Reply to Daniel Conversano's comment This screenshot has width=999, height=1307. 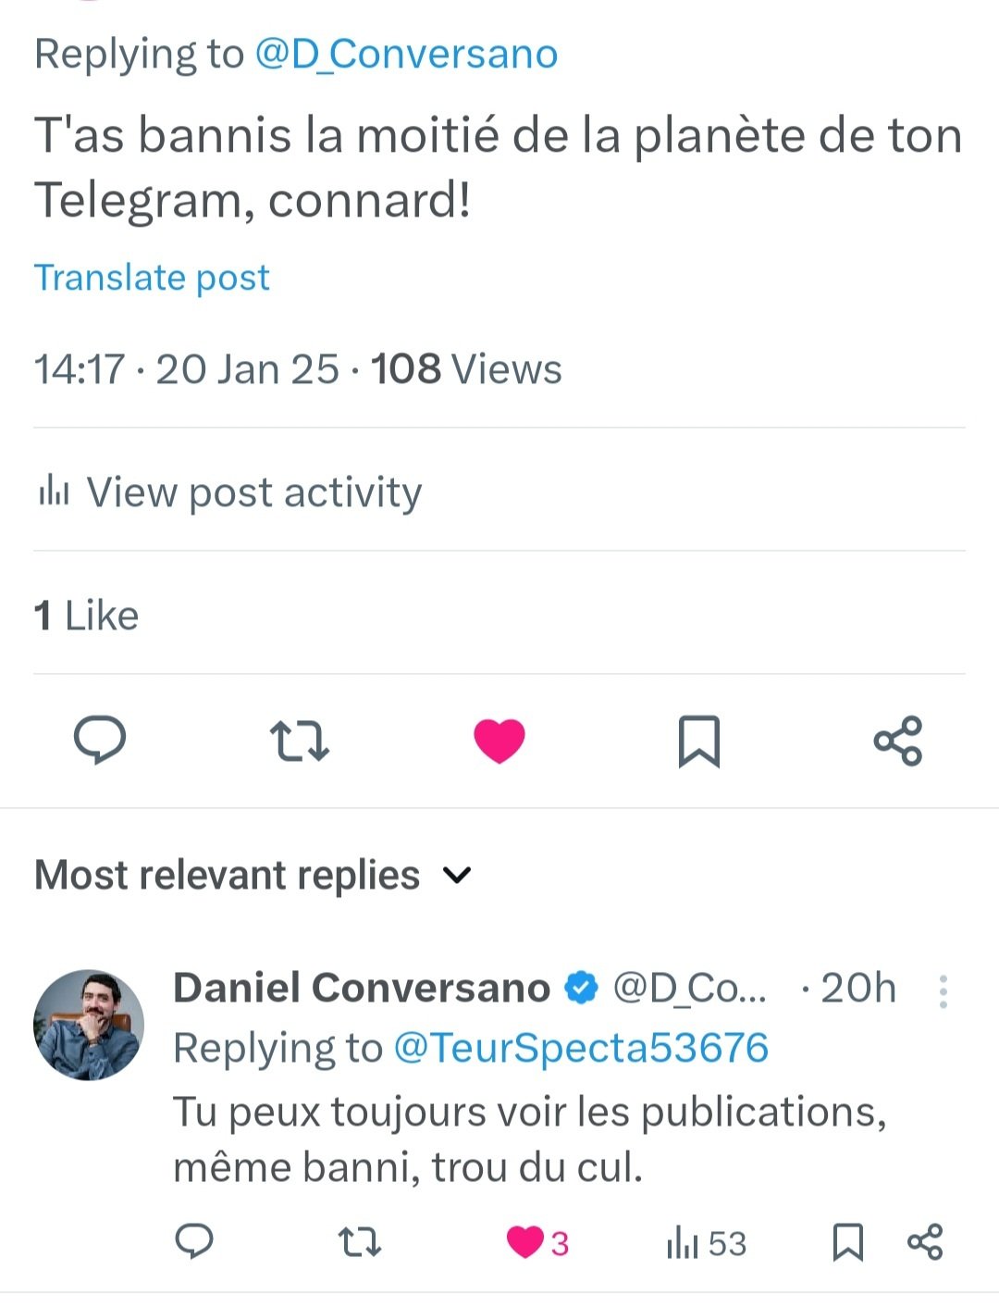pyautogui.click(x=194, y=1242)
